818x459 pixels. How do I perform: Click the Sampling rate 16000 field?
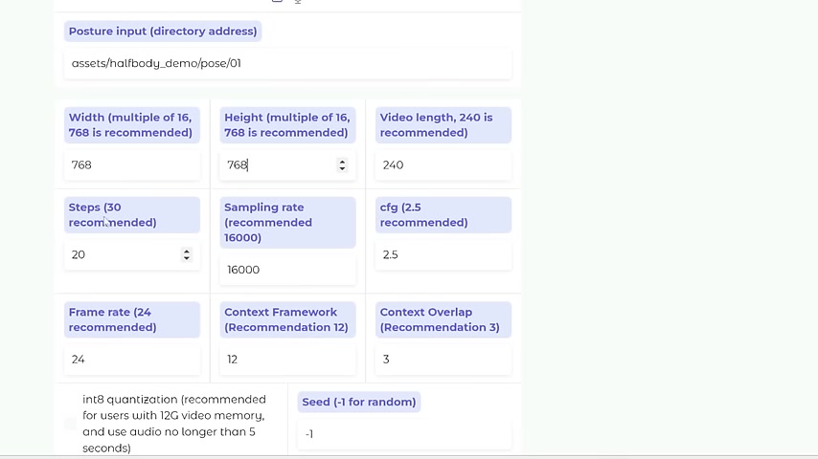287,270
